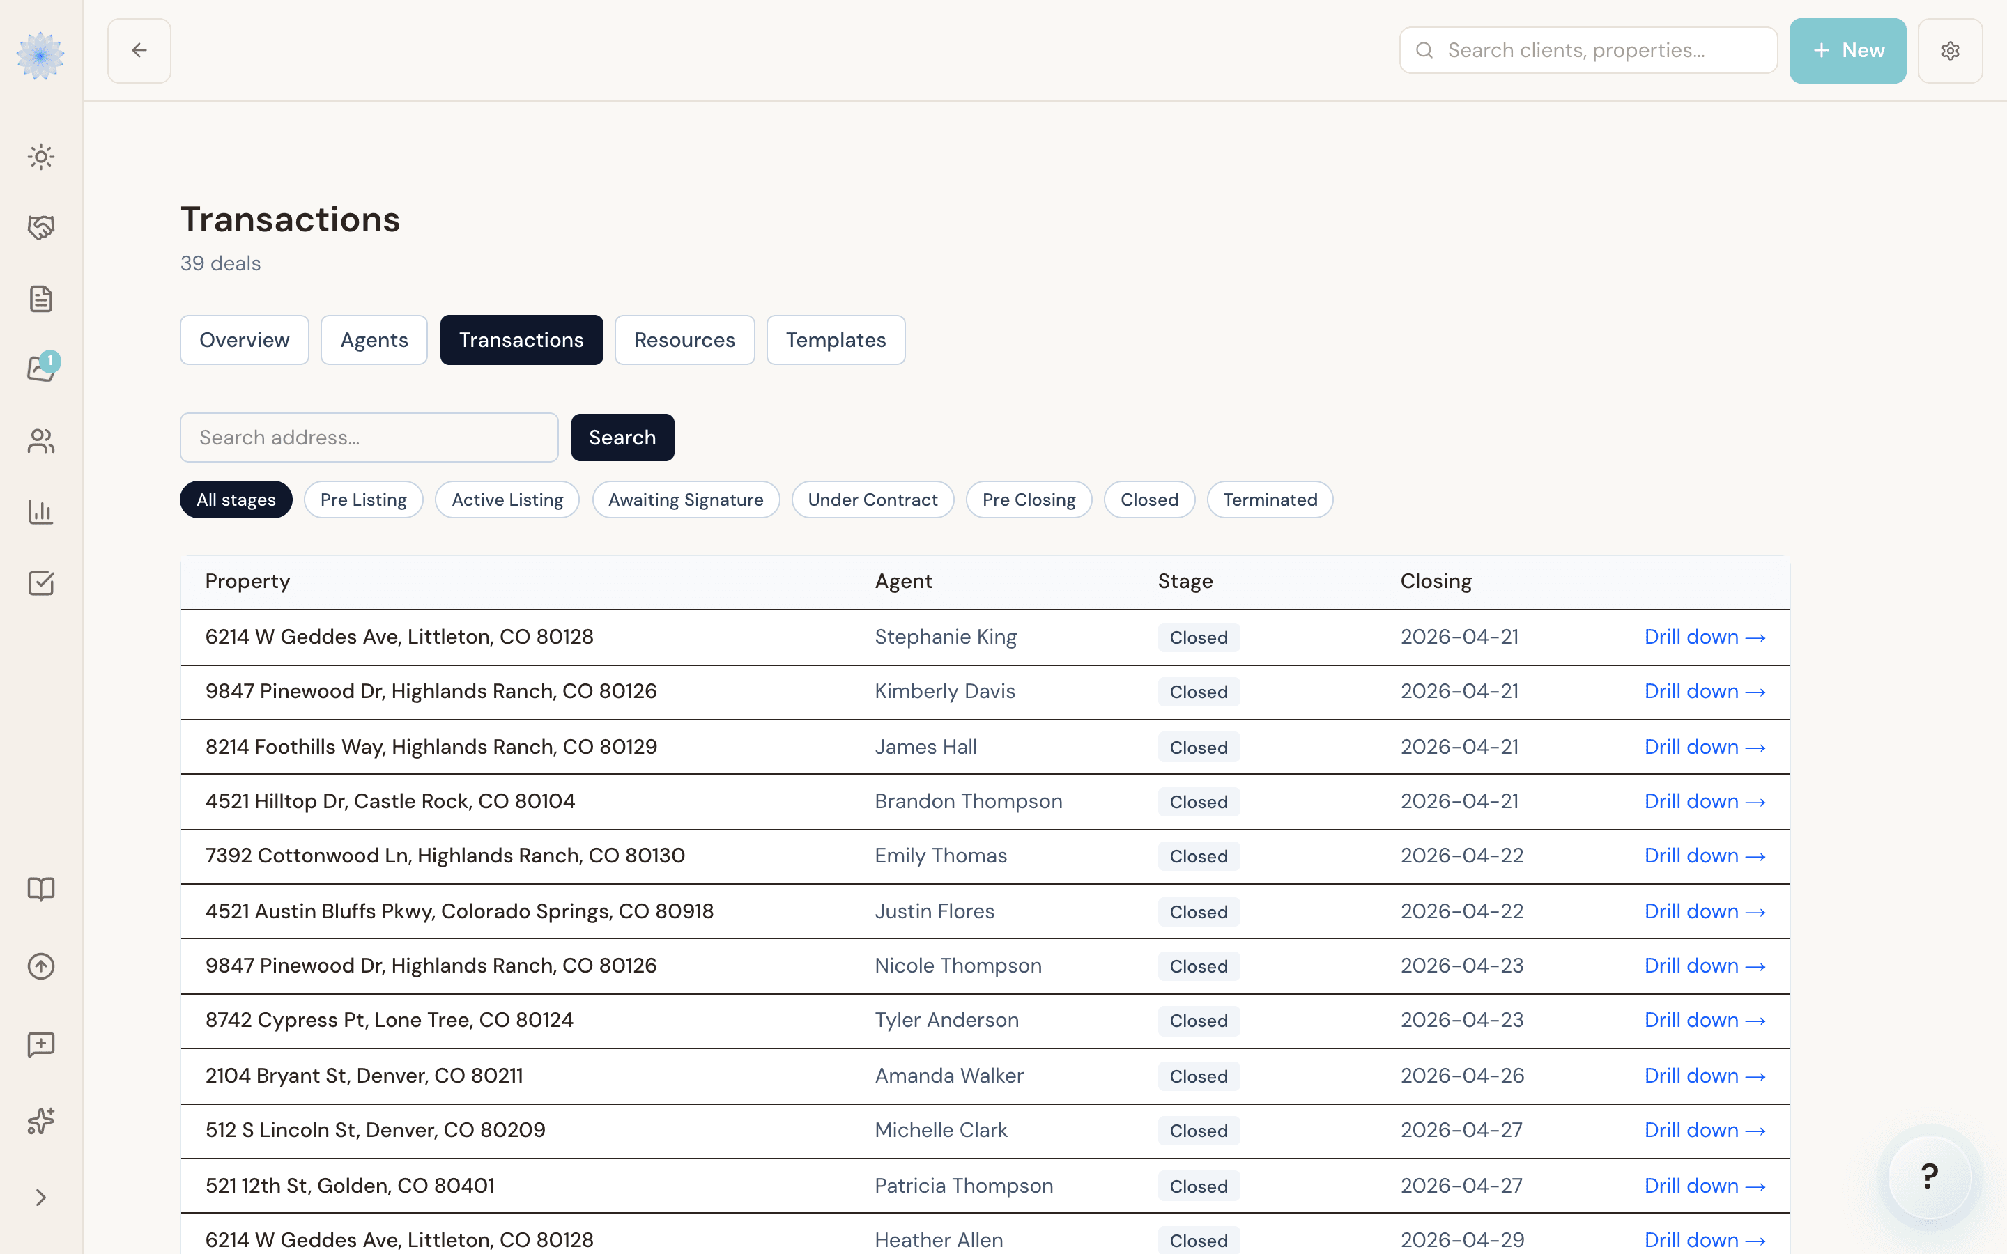Screen dimensions: 2007x1254
Task: Select the Transactions tab
Action: click(522, 340)
